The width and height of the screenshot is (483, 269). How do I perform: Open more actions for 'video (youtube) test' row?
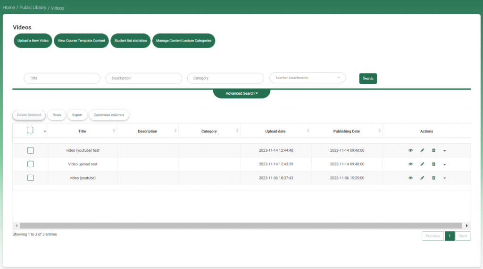pyautogui.click(x=444, y=151)
